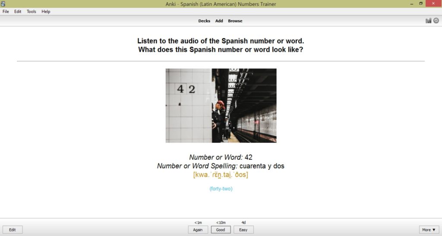Close the Anki window
442x236 pixels.
click(x=433, y=3)
